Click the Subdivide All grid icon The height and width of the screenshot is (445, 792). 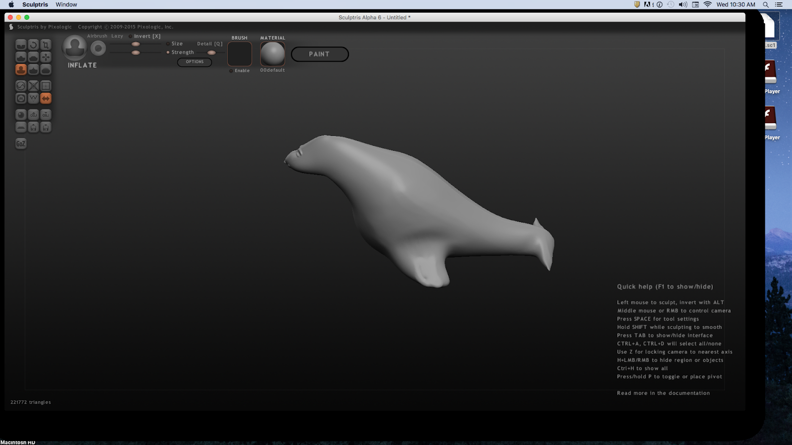tap(46, 86)
